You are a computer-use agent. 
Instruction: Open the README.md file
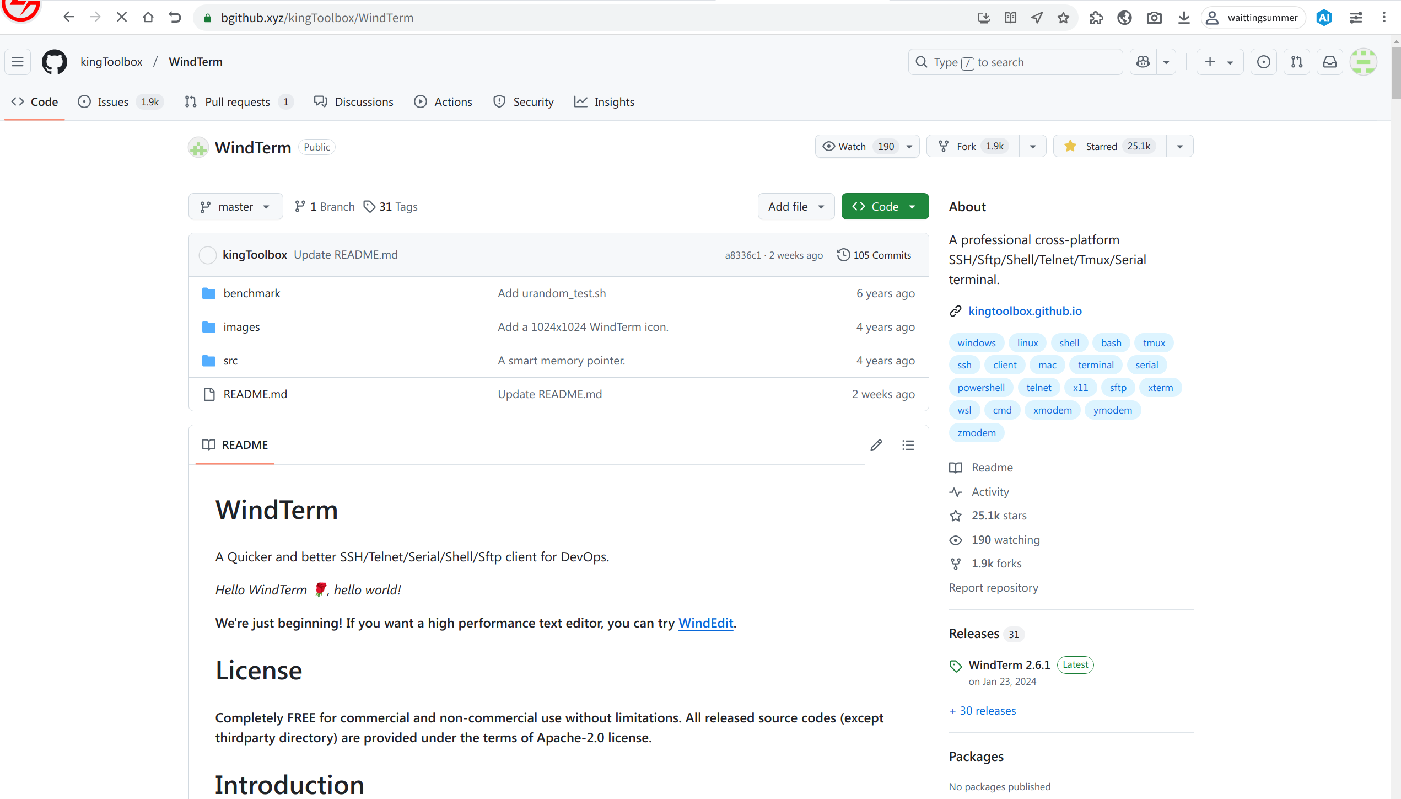[255, 394]
